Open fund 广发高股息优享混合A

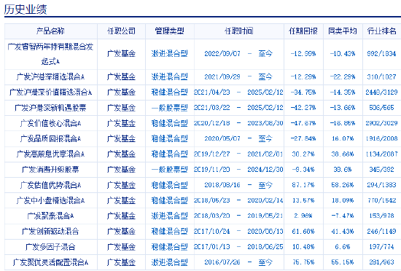[x=50, y=154]
